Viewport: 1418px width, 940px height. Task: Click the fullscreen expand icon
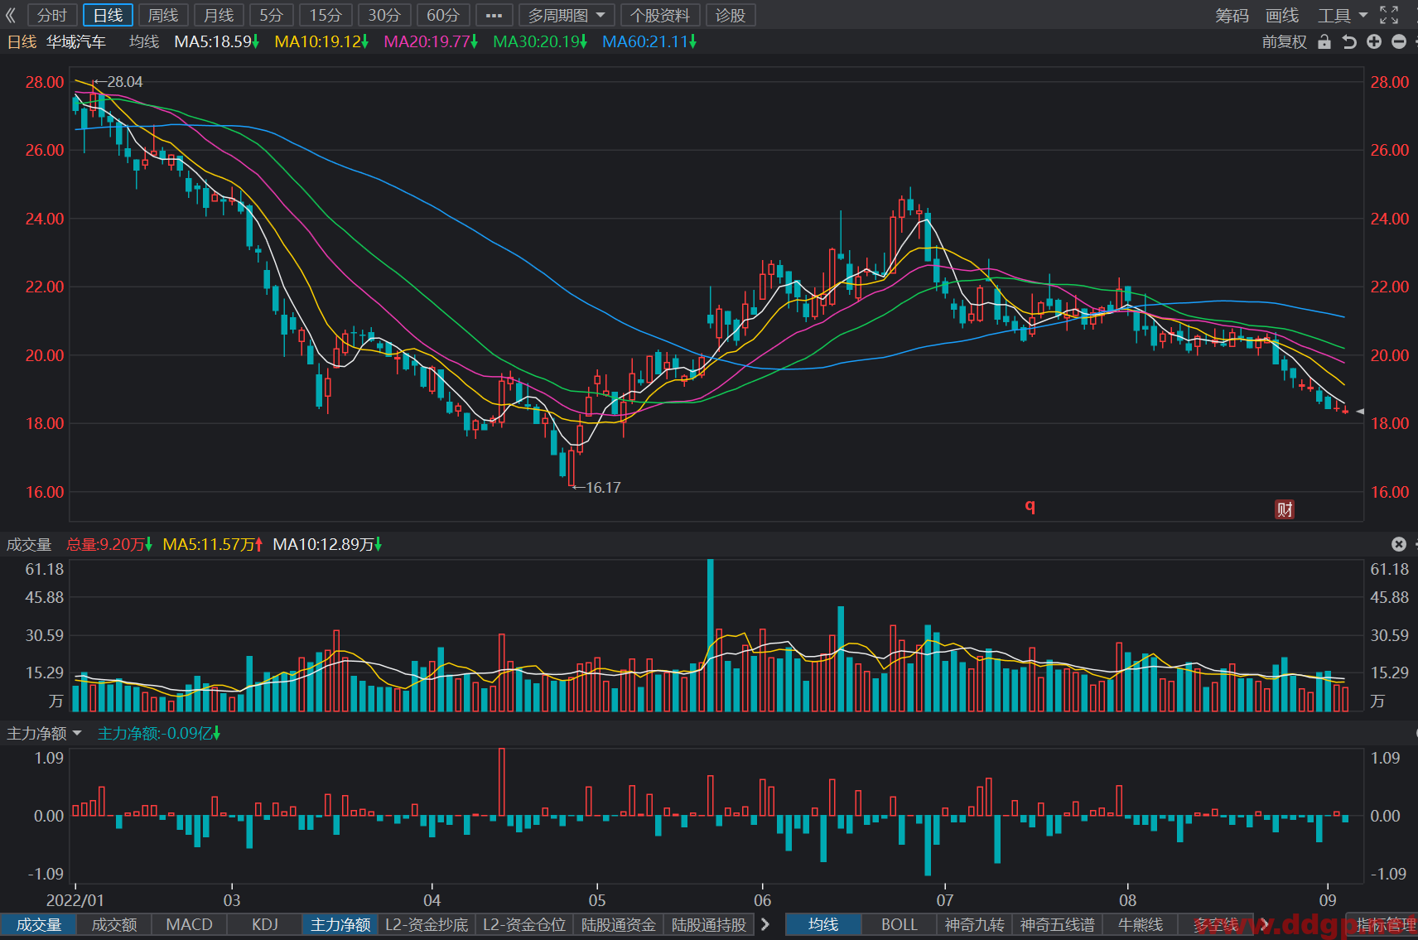click(1389, 15)
